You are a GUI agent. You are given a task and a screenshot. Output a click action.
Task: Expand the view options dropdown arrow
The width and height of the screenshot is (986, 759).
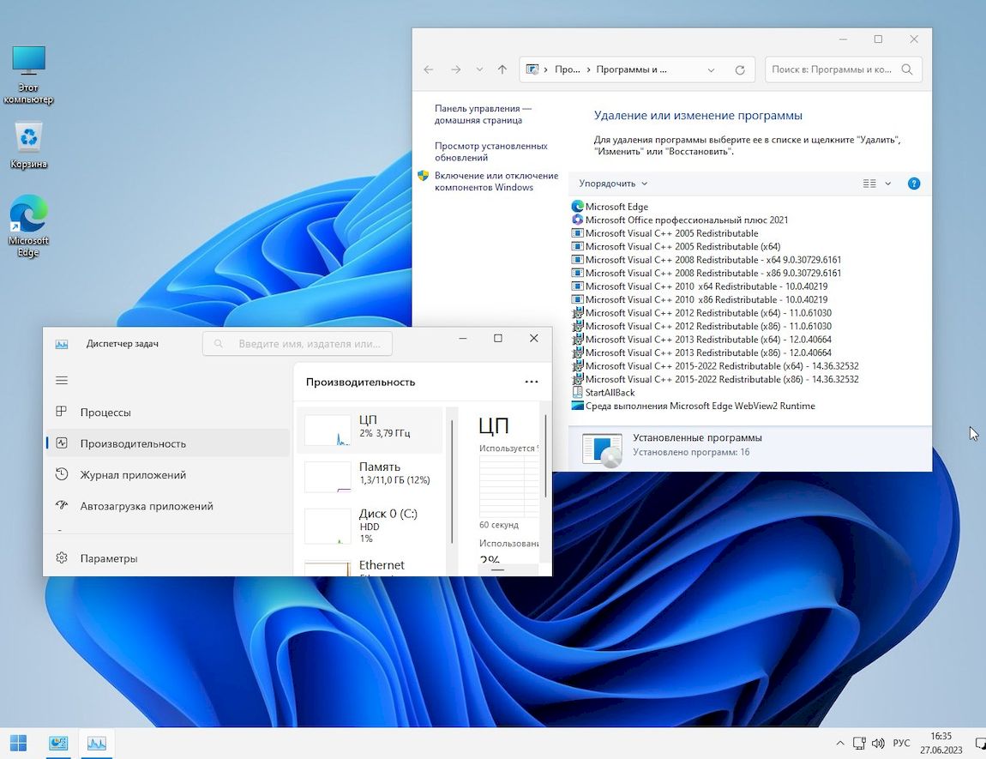click(888, 184)
